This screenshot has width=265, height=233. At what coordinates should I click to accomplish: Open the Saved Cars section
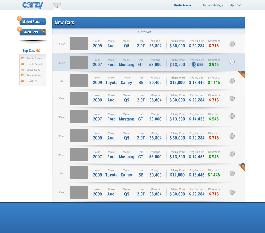click(33, 32)
